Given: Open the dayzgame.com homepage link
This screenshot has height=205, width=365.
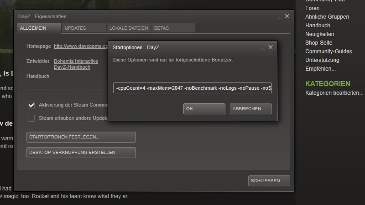Looking at the screenshot, I should click(x=81, y=46).
